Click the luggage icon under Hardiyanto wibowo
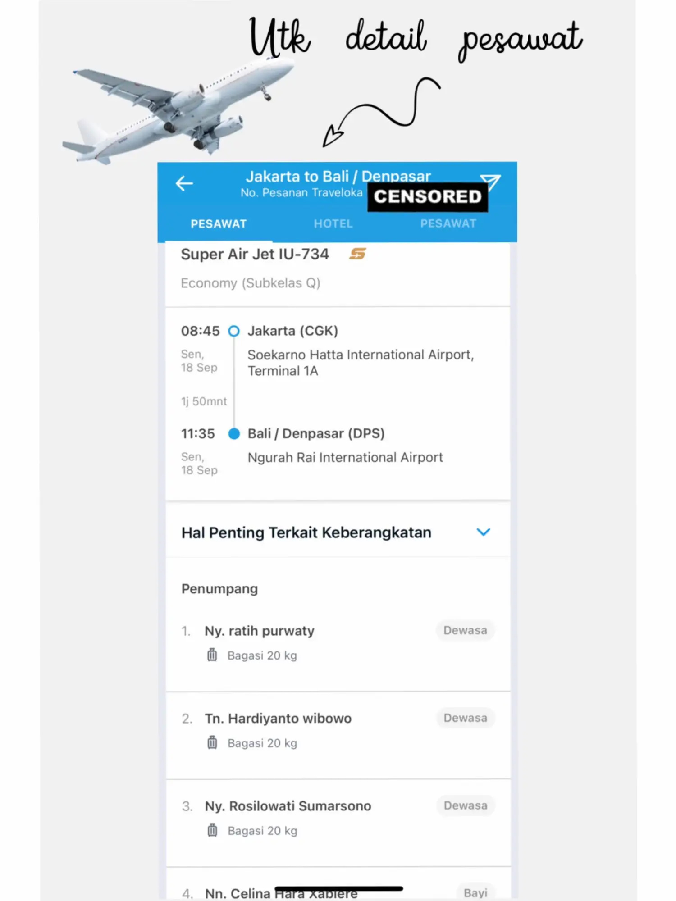Screen dimensions: 676x901 [212, 742]
